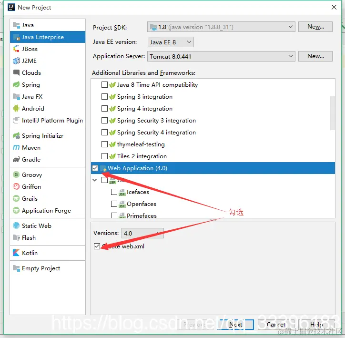The height and width of the screenshot is (338, 345).
Task: Click the Help button
Action: [x=316, y=325]
